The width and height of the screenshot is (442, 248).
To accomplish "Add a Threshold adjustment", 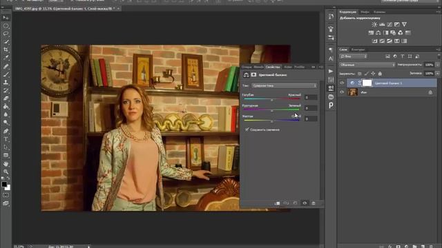I will pyautogui.click(x=390, y=41).
